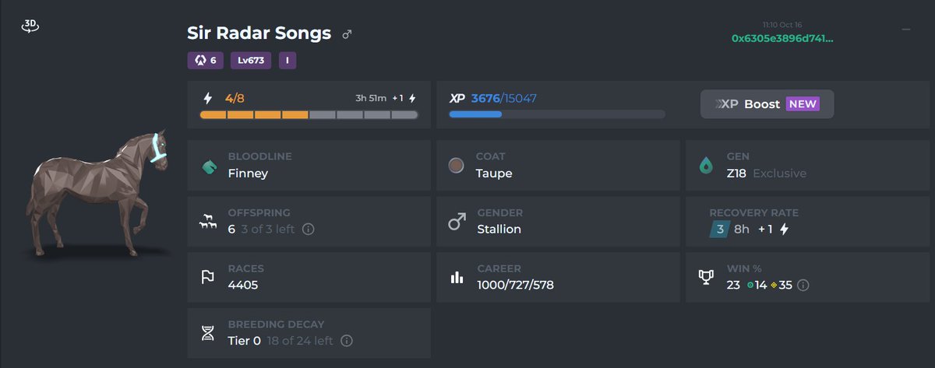This screenshot has height=368, width=935.
Task: Click the XP value 3676/15047
Action: (x=504, y=98)
